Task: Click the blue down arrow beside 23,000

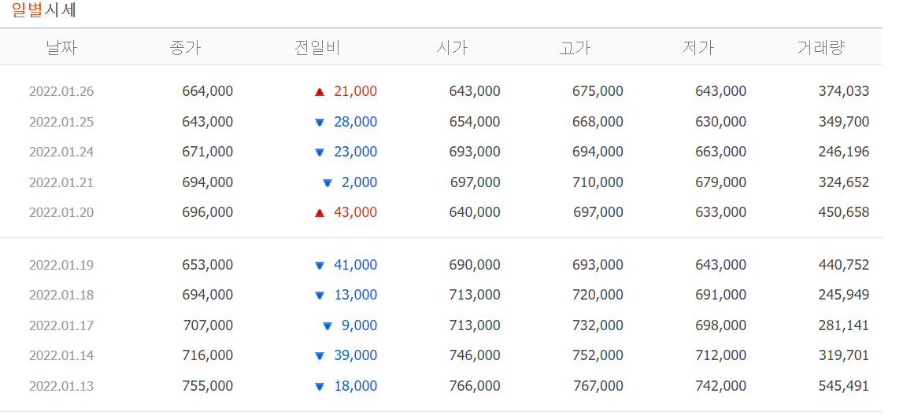Action: tap(320, 153)
